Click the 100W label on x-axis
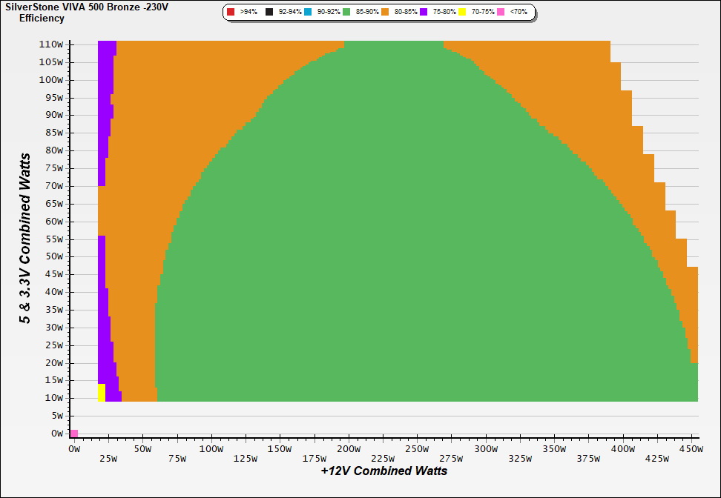 (x=211, y=448)
